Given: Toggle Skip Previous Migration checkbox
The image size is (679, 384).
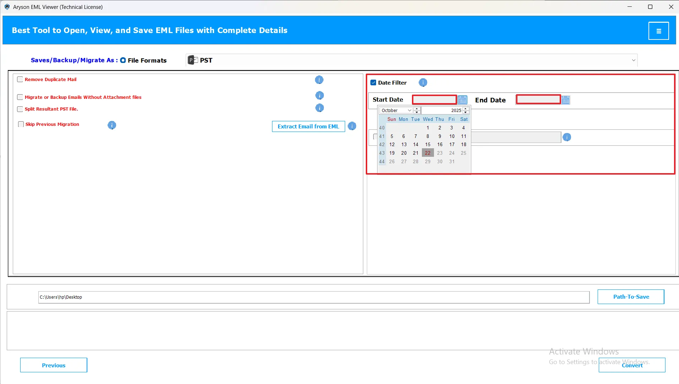Looking at the screenshot, I should point(21,124).
